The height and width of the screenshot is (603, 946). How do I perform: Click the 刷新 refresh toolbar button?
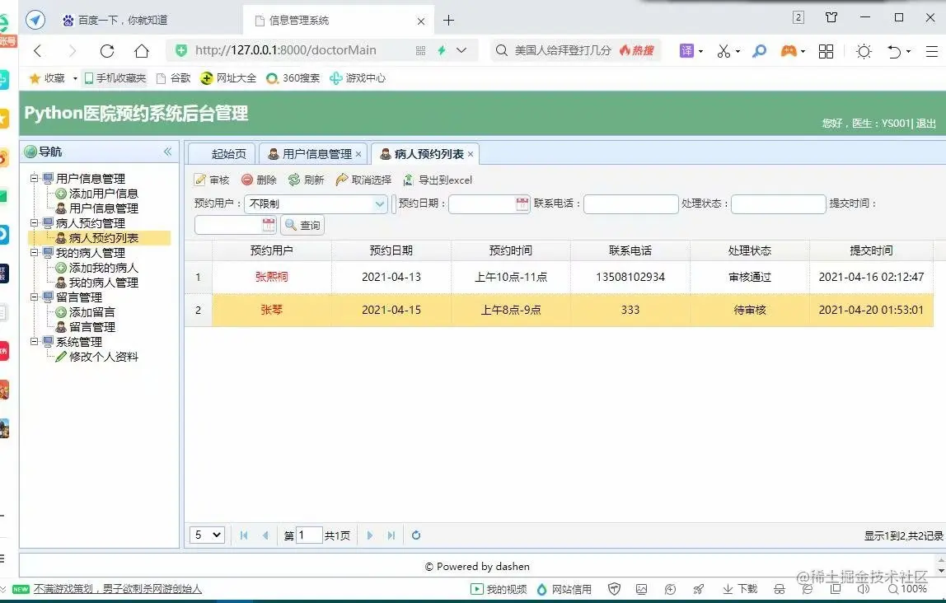click(307, 180)
